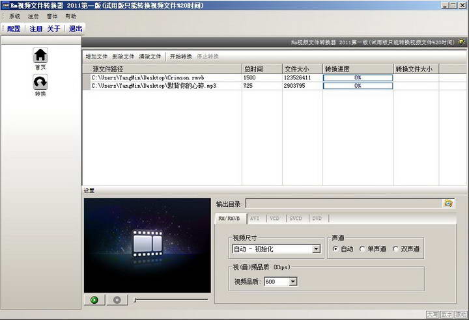
Task: Click 开始转换 to start conversion
Action: coord(181,57)
